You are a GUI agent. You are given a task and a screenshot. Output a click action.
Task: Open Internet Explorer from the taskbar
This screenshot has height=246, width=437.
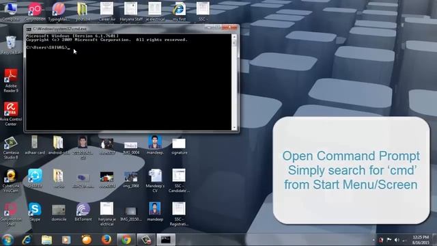27,240
